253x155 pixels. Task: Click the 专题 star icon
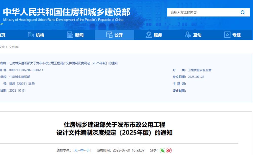227,35
